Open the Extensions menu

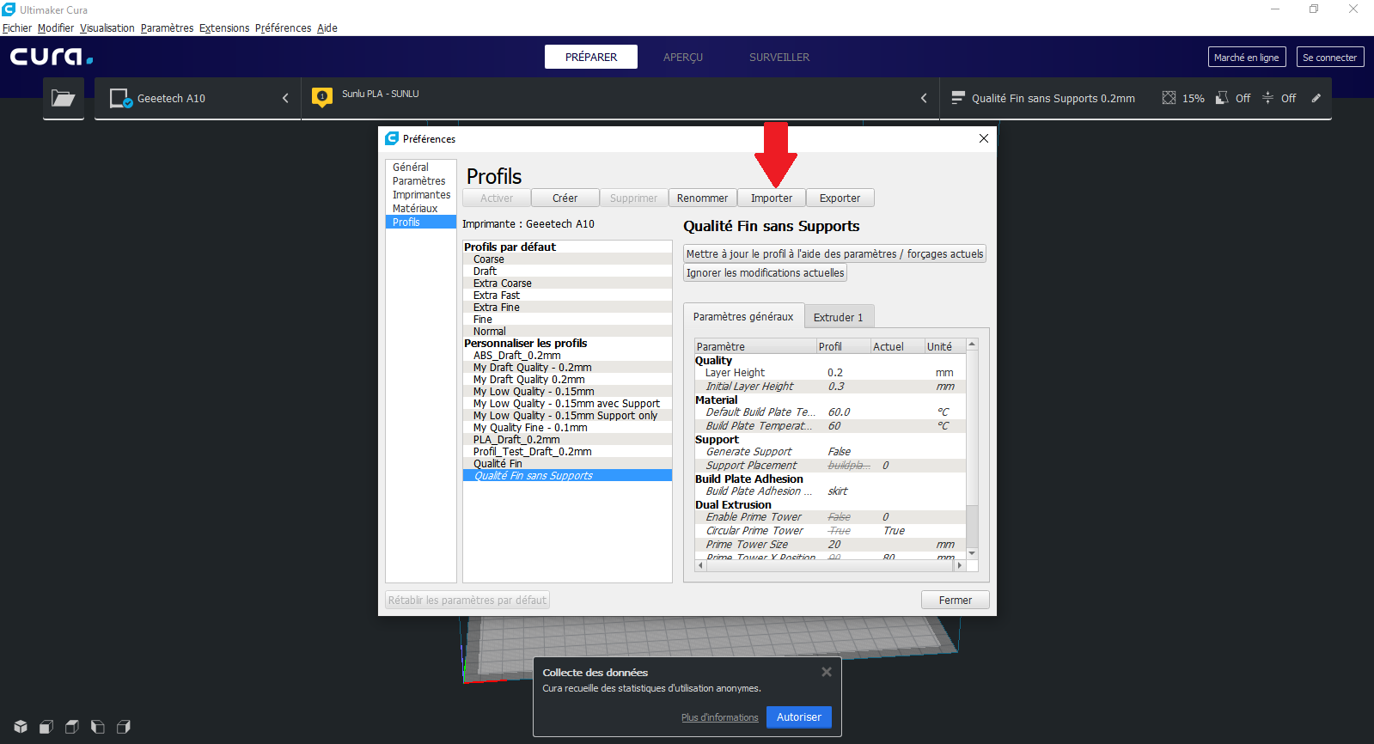(224, 27)
